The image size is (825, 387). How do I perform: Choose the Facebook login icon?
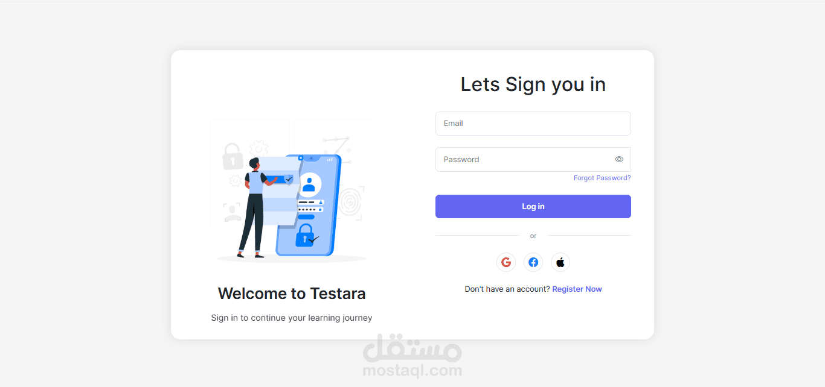[533, 262]
